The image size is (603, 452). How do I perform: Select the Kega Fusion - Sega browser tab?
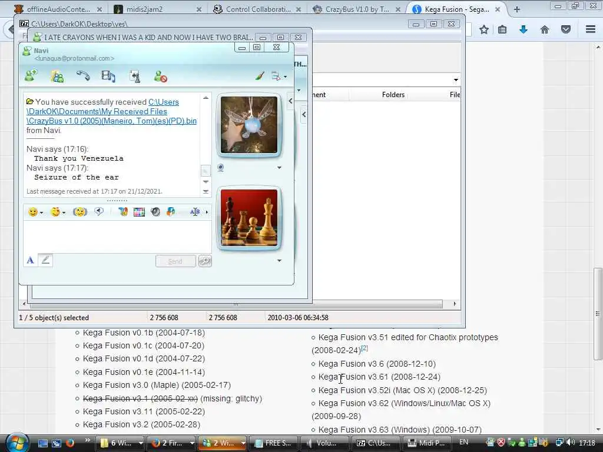(457, 9)
